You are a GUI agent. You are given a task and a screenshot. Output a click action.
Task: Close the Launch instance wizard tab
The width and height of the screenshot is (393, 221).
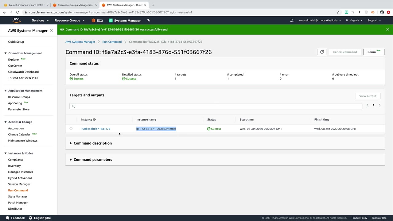pyautogui.click(x=47, y=5)
